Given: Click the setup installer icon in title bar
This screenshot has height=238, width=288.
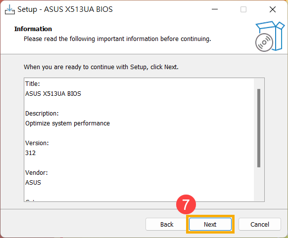Looking at the screenshot, I should [x=9, y=9].
